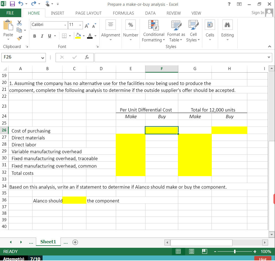
Task: Click the Percent number format icon
Action: 130,25
